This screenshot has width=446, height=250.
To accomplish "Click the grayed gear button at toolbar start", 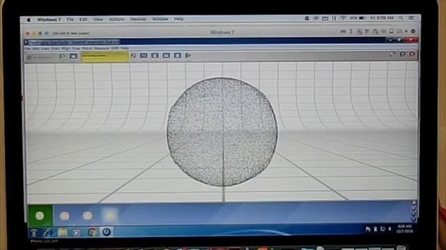I will 40,58.
